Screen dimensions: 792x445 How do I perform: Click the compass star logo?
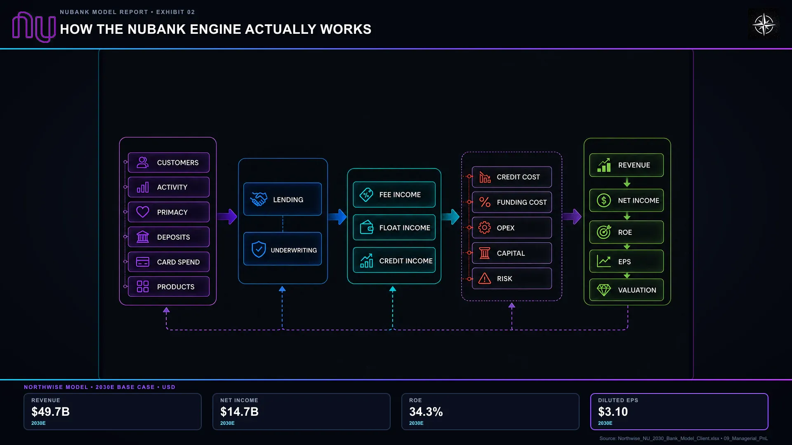click(x=764, y=25)
